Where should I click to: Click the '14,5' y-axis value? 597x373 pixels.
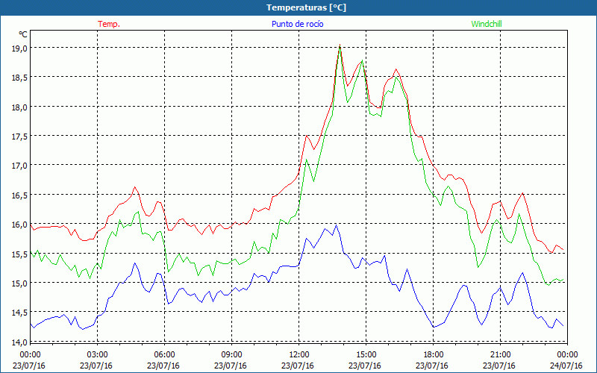pos(19,313)
